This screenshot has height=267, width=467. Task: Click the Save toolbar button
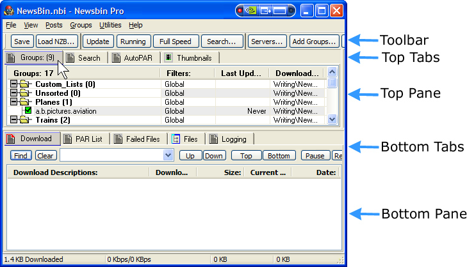(22, 42)
